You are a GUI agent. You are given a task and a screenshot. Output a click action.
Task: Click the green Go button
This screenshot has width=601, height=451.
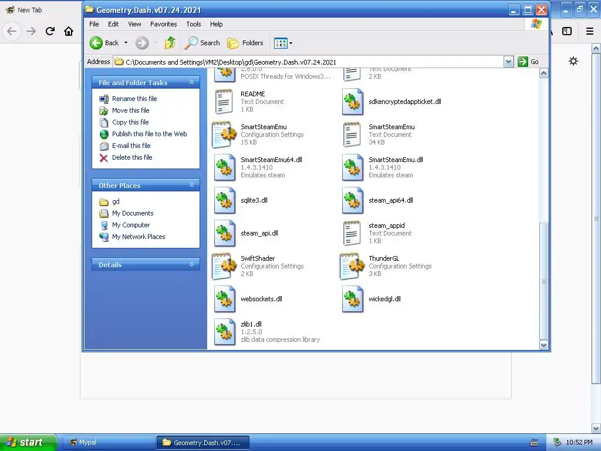(528, 62)
